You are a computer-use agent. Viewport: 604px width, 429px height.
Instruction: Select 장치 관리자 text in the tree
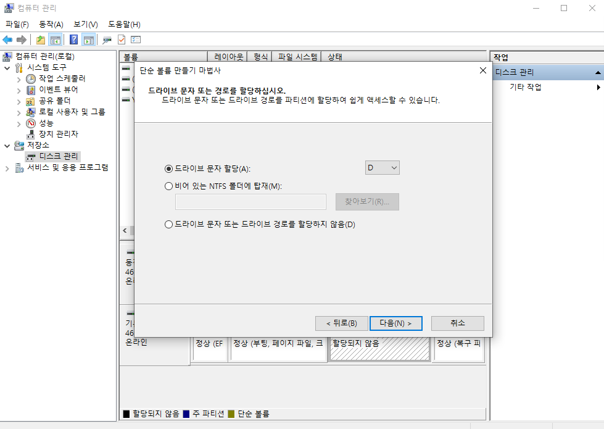click(x=59, y=134)
